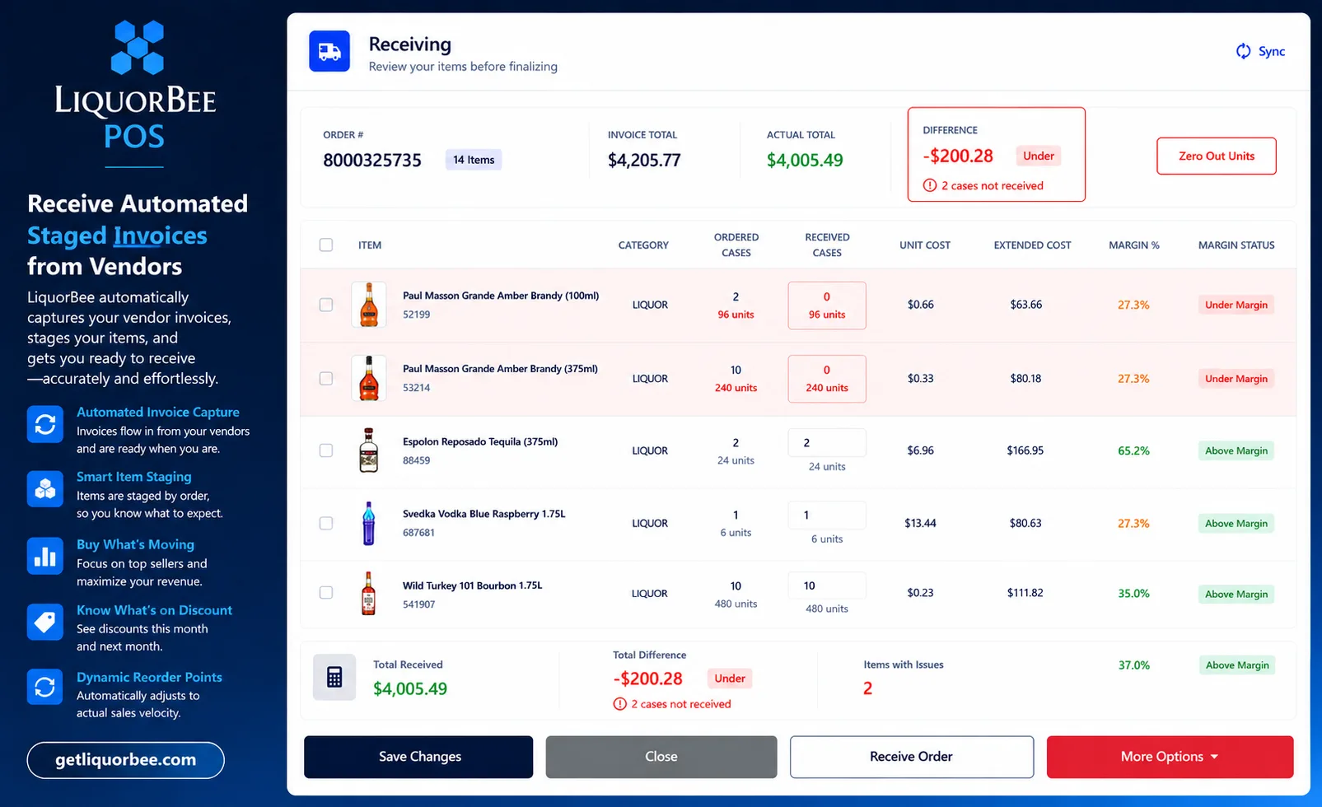Open Svedka Vodka Blue Raspberry thumbnail
This screenshot has width=1322, height=807.
pos(369,523)
